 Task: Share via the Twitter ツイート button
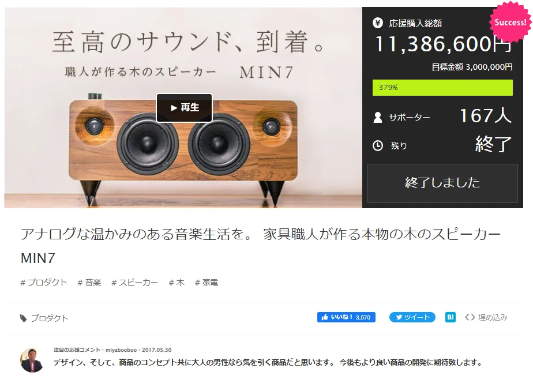tap(412, 317)
